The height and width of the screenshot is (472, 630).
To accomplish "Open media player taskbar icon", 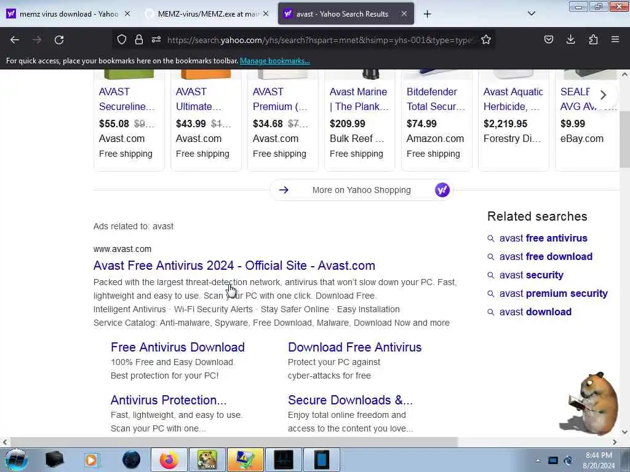I will pos(92,460).
